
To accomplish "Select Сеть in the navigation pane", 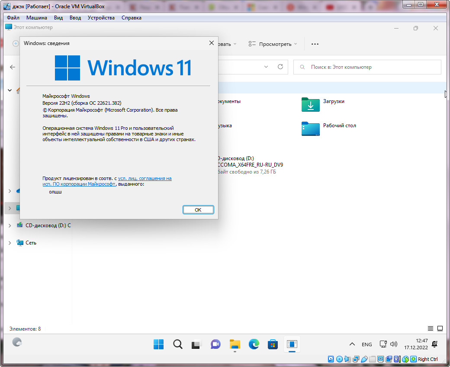I will 31,243.
